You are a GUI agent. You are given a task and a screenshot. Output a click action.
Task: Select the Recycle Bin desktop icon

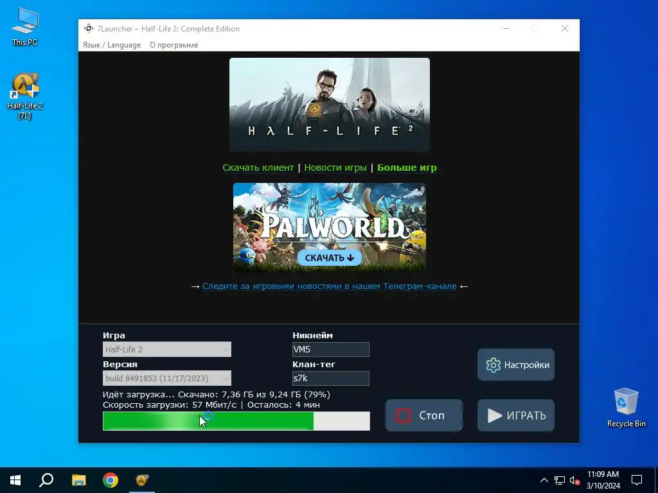pyautogui.click(x=626, y=408)
